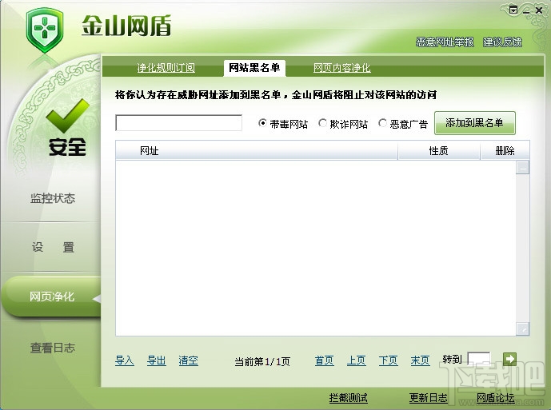Click the green arrow go-to-page icon
Viewport: 551px width, 410px height.
509,359
